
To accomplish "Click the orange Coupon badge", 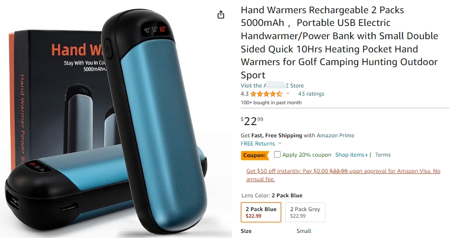I will [x=255, y=155].
